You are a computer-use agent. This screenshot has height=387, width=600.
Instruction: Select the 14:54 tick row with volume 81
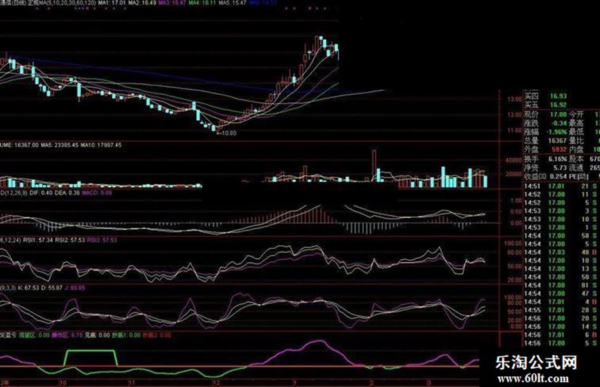tap(561, 285)
